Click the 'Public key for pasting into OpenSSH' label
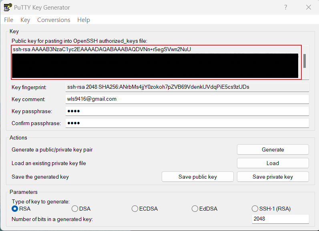Image resolution: width=319 pixels, height=231 pixels. click(79, 41)
